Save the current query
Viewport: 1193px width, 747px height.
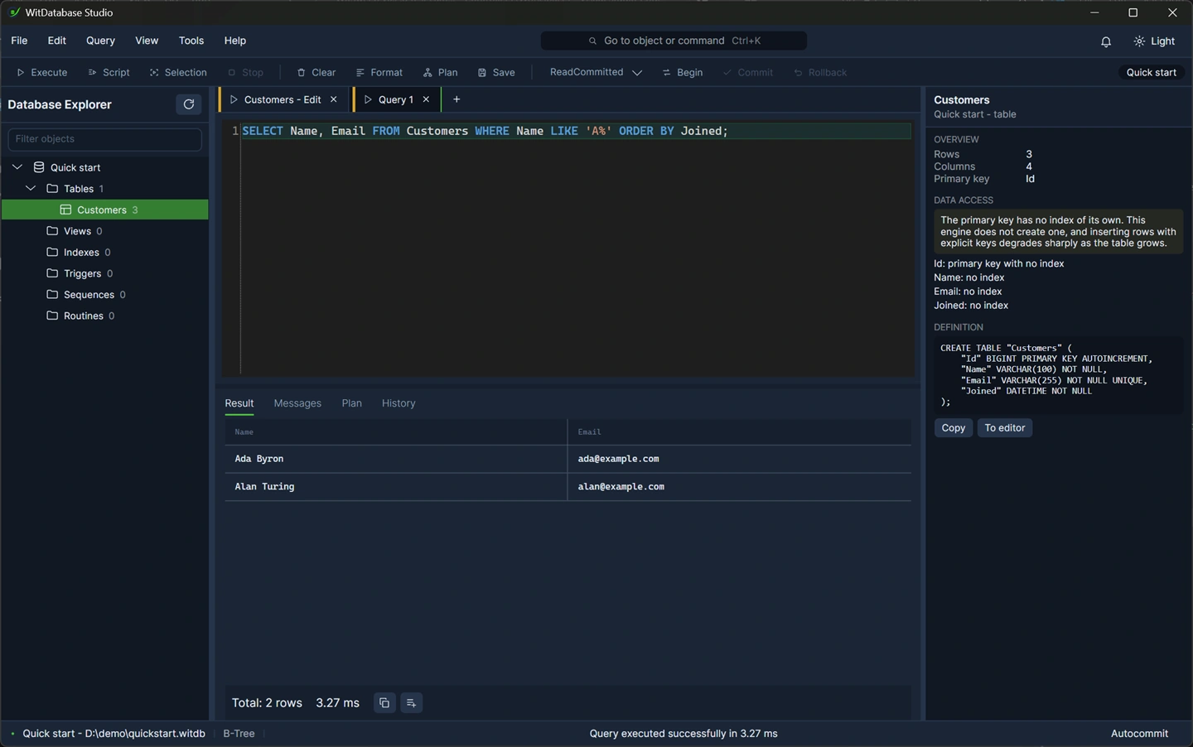pos(495,73)
